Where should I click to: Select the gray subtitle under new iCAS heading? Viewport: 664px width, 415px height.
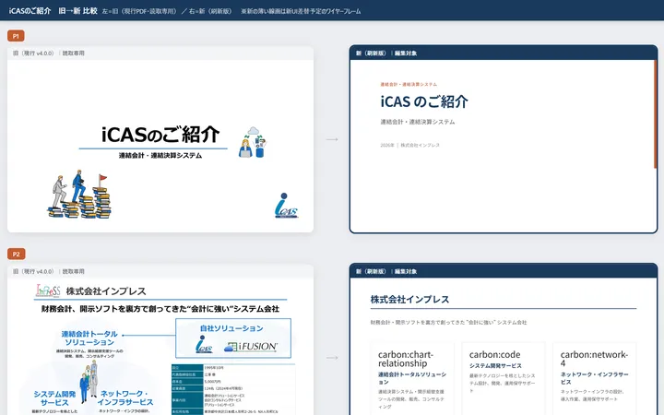(x=418, y=122)
